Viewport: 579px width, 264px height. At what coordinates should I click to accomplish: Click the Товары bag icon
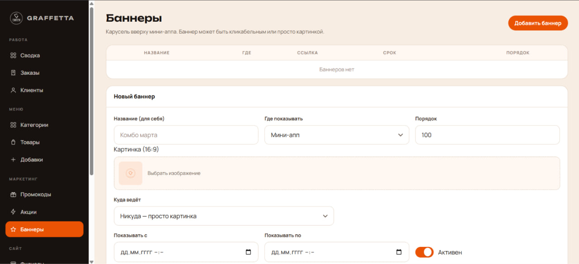pos(13,142)
